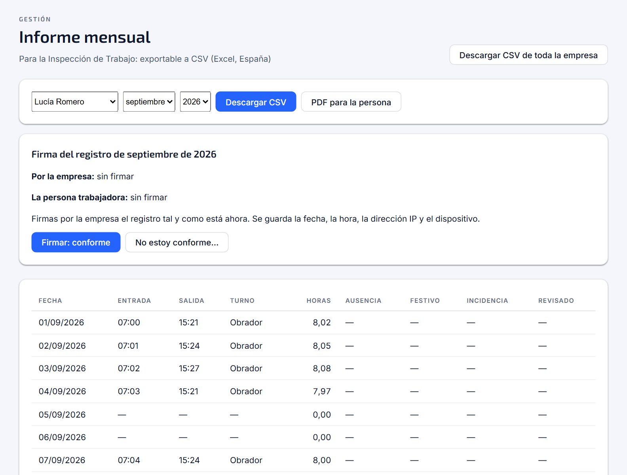Click exit time 15:27 on 03/09/2026

[189, 369]
